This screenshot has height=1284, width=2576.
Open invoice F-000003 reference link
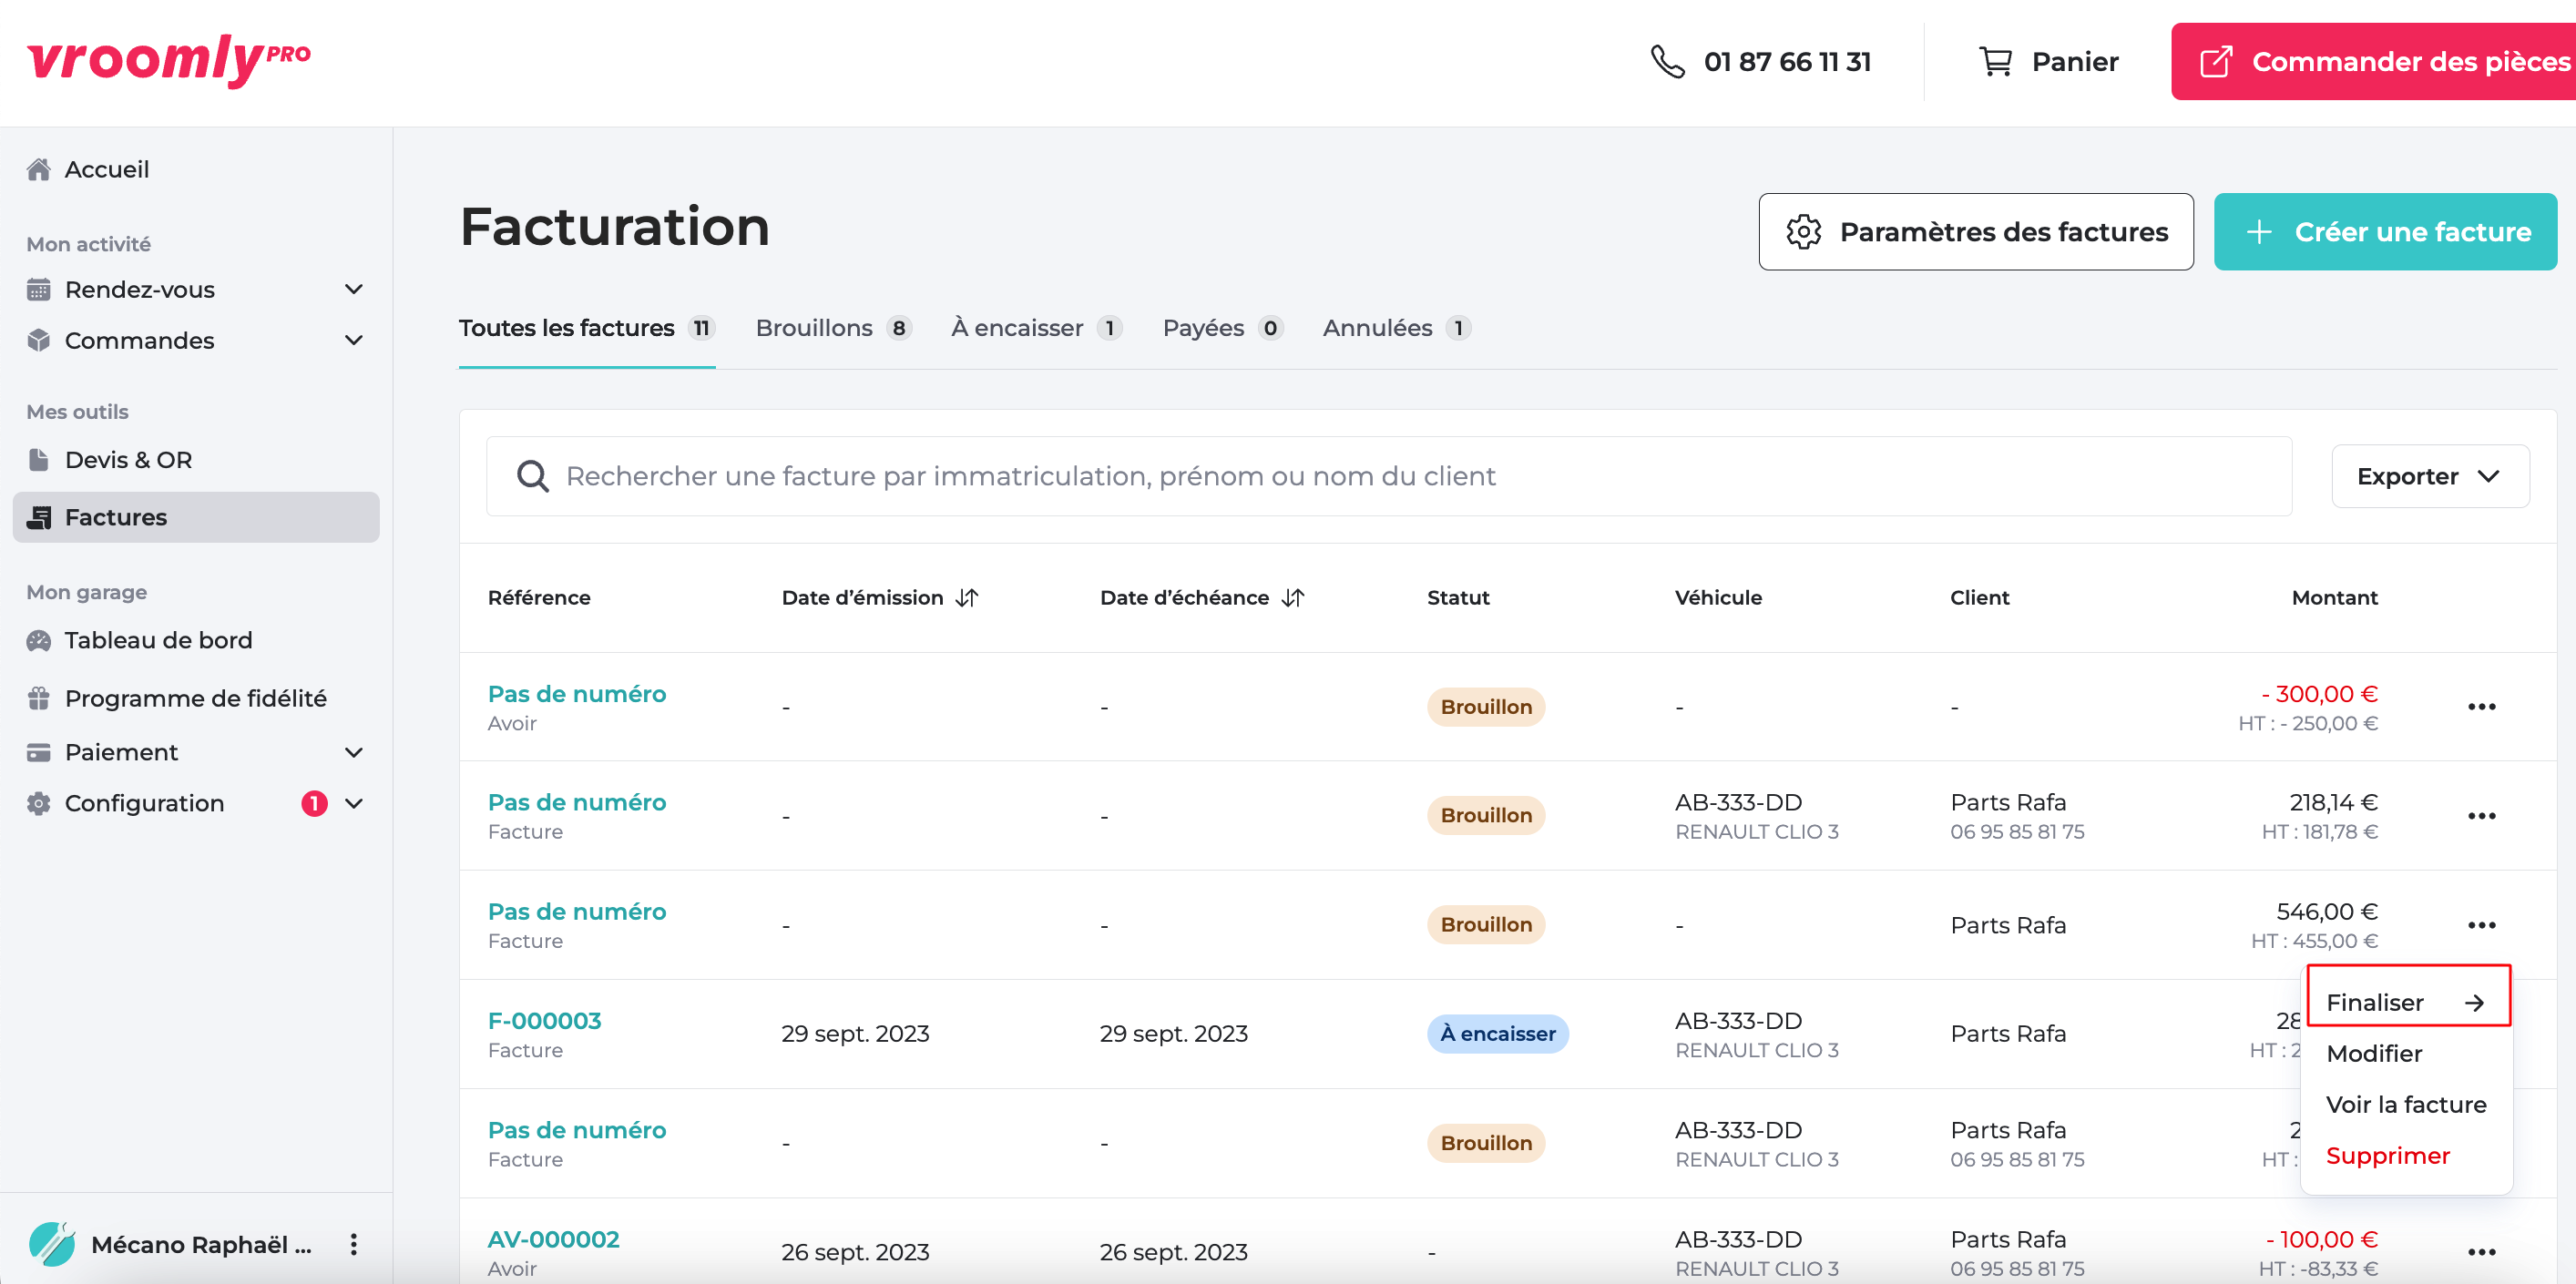[544, 1021]
